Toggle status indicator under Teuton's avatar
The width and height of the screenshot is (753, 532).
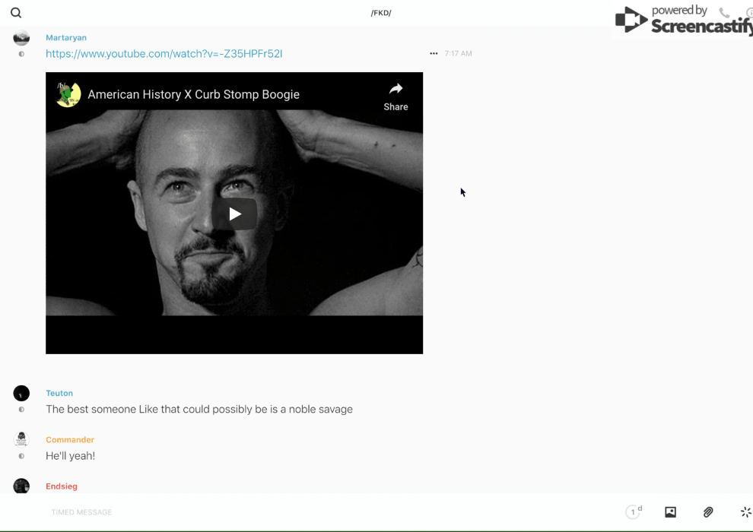(x=21, y=410)
